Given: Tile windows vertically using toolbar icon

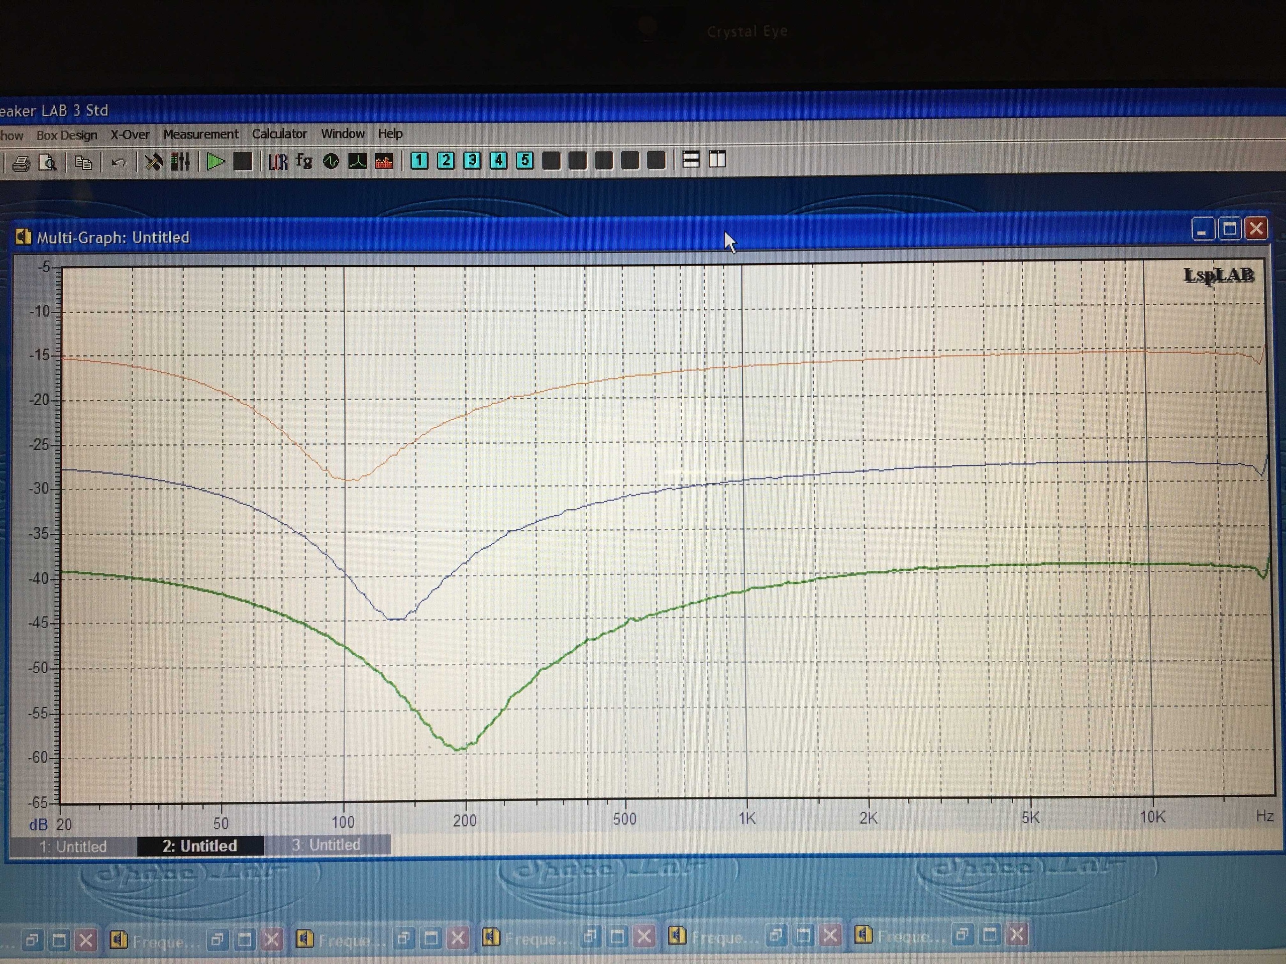Looking at the screenshot, I should pyautogui.click(x=717, y=159).
